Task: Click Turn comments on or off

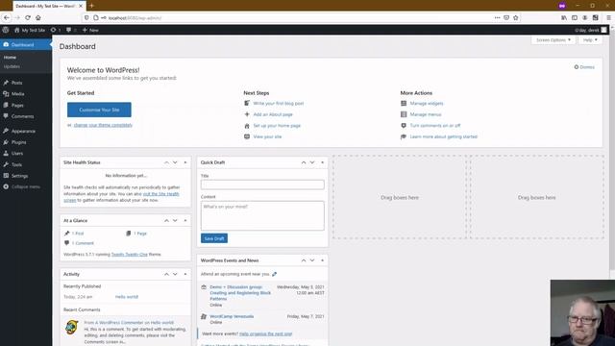Action: tap(435, 126)
